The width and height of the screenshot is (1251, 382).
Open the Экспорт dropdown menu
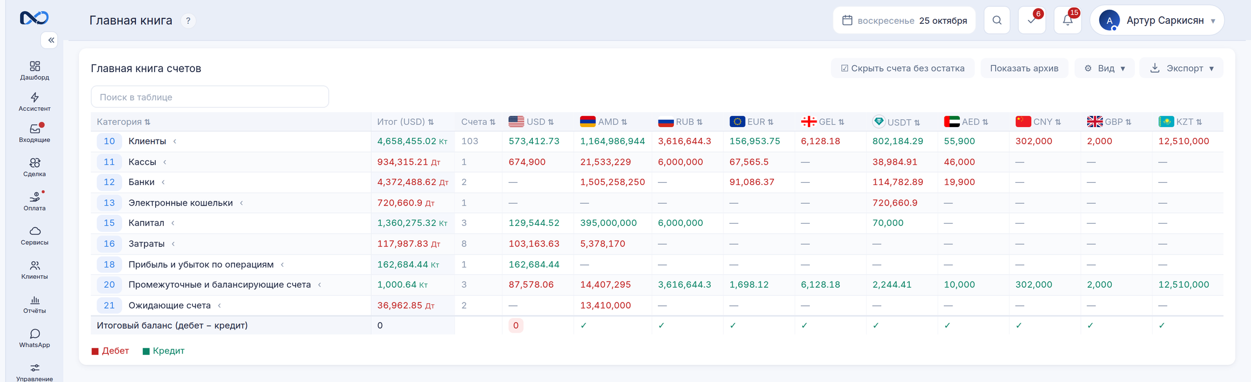pyautogui.click(x=1182, y=68)
